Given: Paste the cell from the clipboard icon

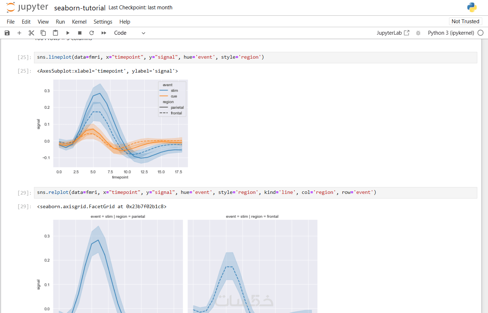Looking at the screenshot, I should tap(55, 33).
